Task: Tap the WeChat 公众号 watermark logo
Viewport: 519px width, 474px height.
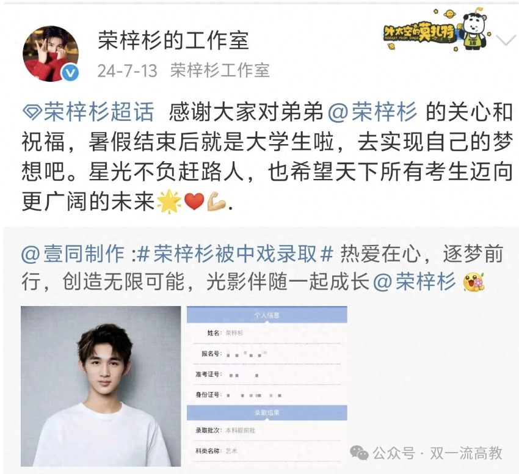Action: point(359,453)
